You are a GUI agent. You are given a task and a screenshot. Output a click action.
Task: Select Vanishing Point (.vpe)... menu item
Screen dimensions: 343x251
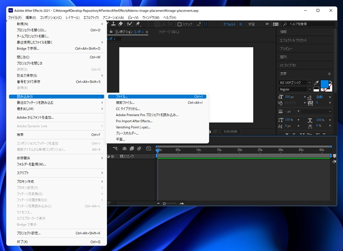tap(157, 127)
